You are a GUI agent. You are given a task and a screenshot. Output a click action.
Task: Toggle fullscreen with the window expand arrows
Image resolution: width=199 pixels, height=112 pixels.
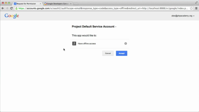[196, 2]
